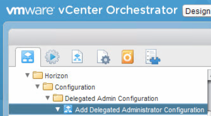Screen dimensions: 211x116
Task: Open the Workflows view tab icon
Action: coord(28,57)
